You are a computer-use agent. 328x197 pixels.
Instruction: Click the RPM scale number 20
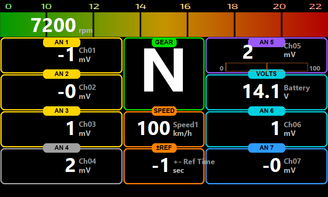[280, 7]
